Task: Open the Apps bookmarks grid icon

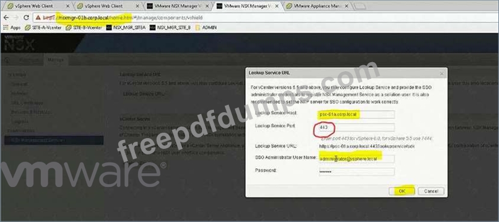Action: click(x=5, y=28)
